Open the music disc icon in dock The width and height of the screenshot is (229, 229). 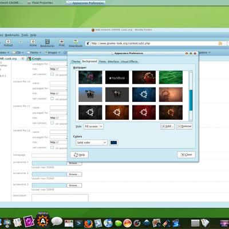click(108, 223)
